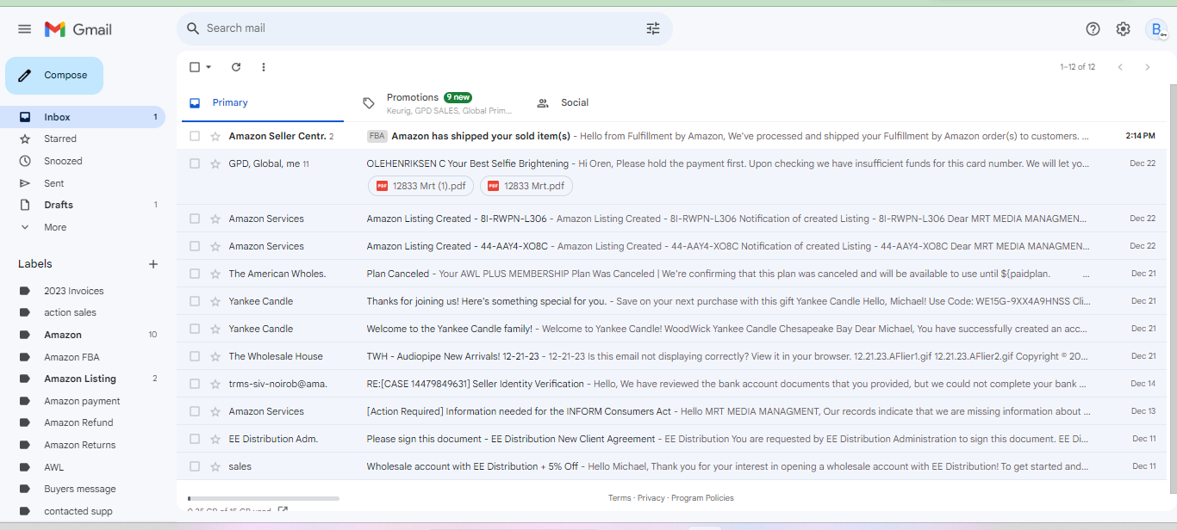The height and width of the screenshot is (530, 1177).
Task: Switch to the Primary tab
Action: (x=262, y=103)
